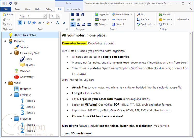Insert a Symbol (omega)
The height and width of the screenshot is (138, 194).
pos(118,24)
